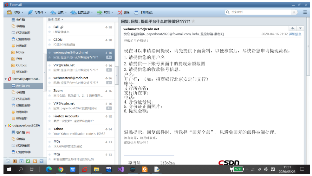Open the contacts view icon

pyautogui.click(x=15, y=161)
